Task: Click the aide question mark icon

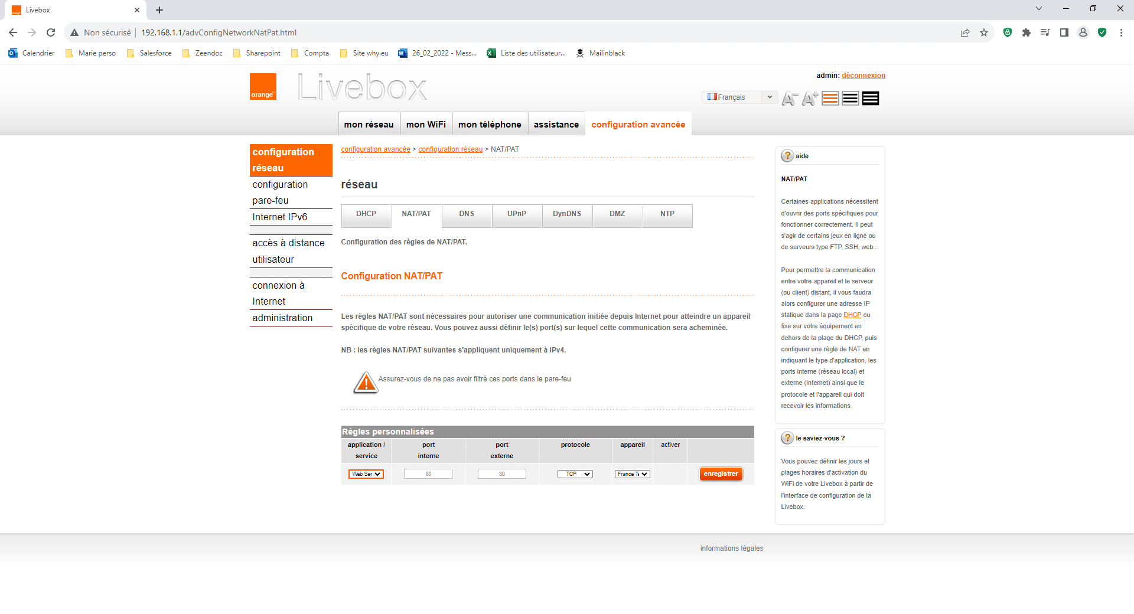Action: coord(787,156)
